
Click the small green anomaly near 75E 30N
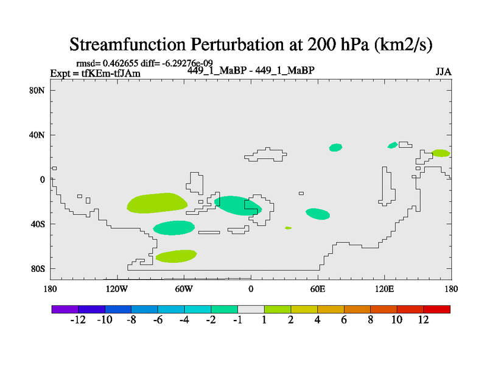click(336, 147)
